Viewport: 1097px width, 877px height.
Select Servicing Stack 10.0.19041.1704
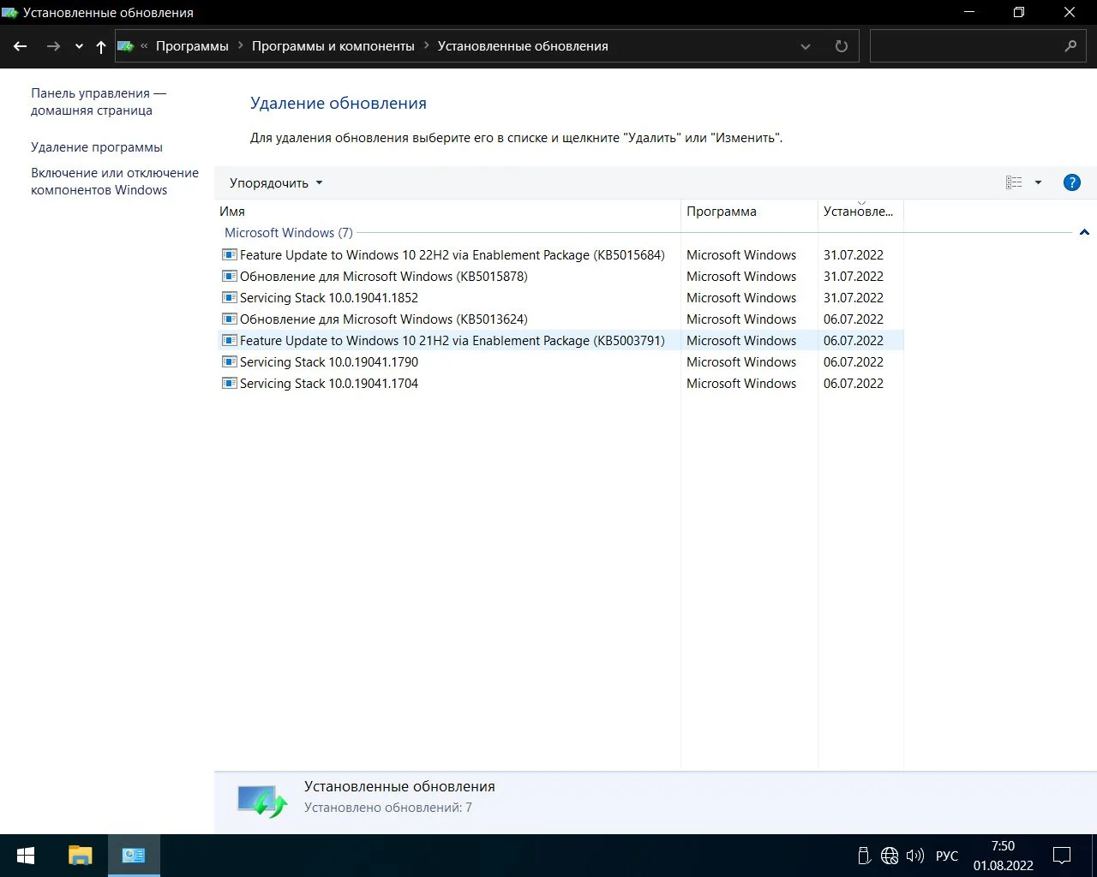pos(560,384)
